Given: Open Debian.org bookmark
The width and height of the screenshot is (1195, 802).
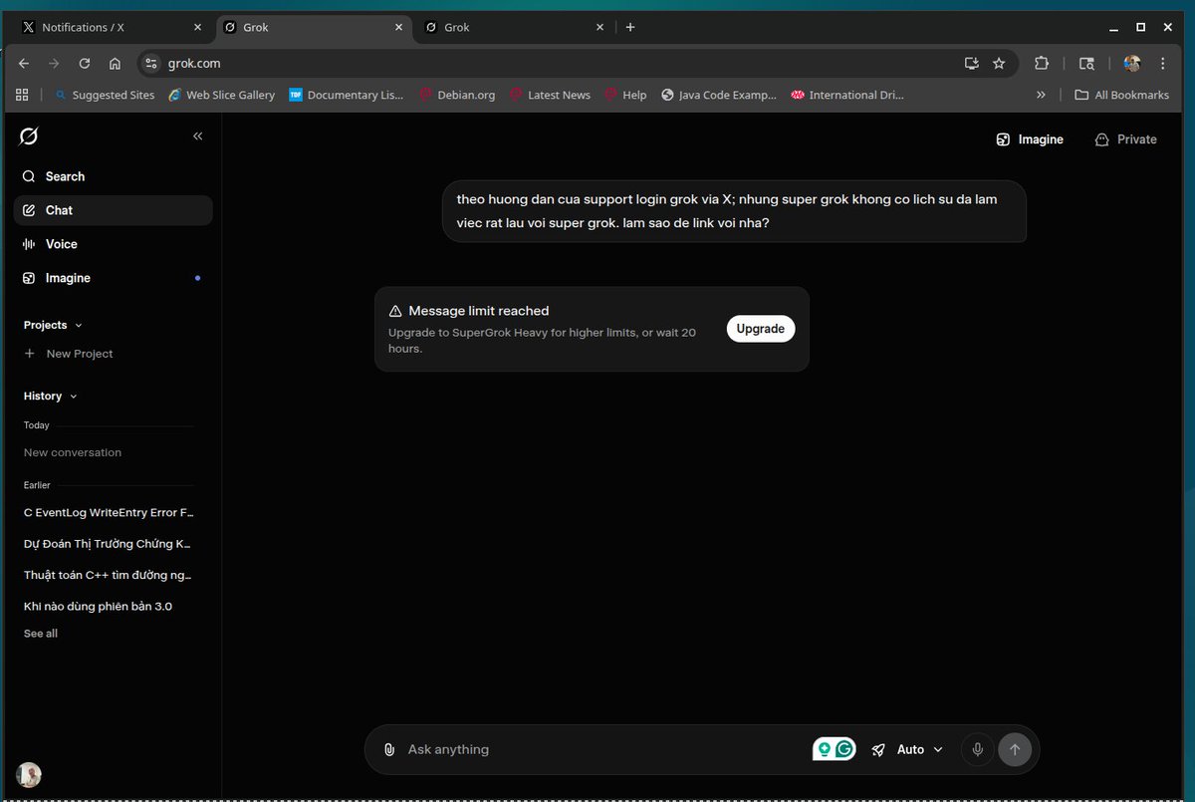Looking at the screenshot, I should pos(456,95).
